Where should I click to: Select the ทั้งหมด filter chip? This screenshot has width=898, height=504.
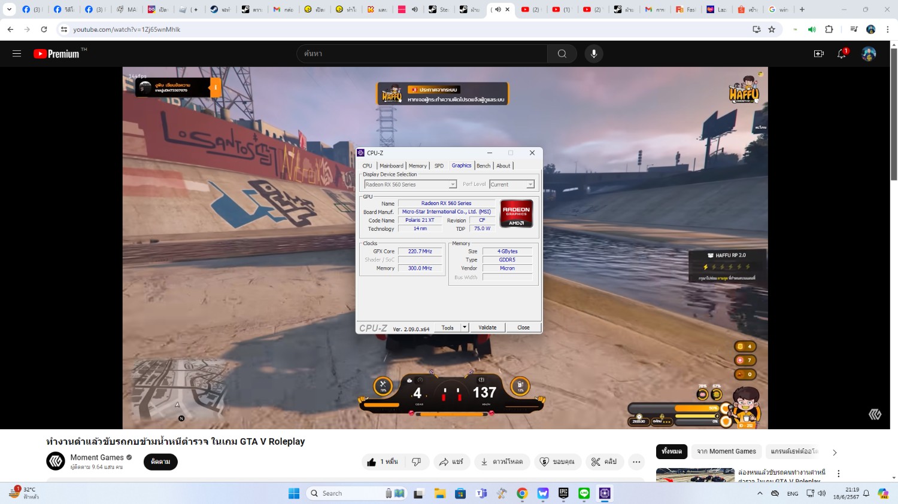point(671,451)
